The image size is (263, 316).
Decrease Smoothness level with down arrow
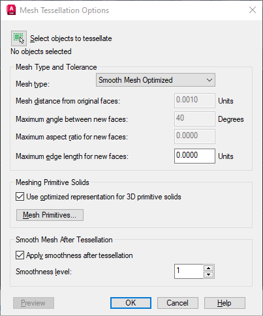click(209, 275)
